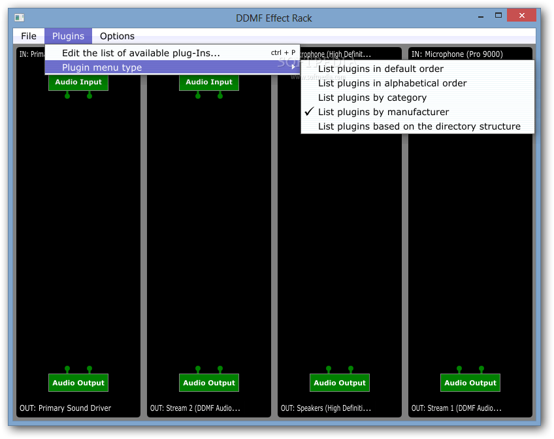Click Audio Input node in first rack
Image resolution: width=554 pixels, height=439 pixels.
pyautogui.click(x=78, y=82)
